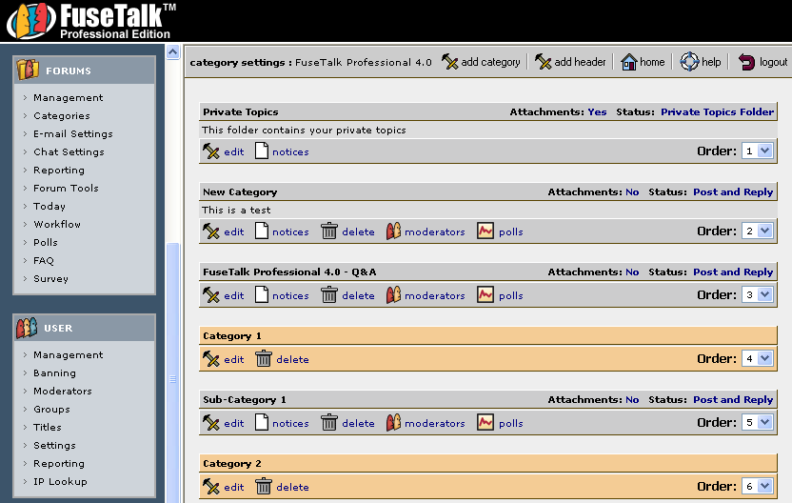
Task: Click the Forums panel header icon
Action: pyautogui.click(x=28, y=70)
